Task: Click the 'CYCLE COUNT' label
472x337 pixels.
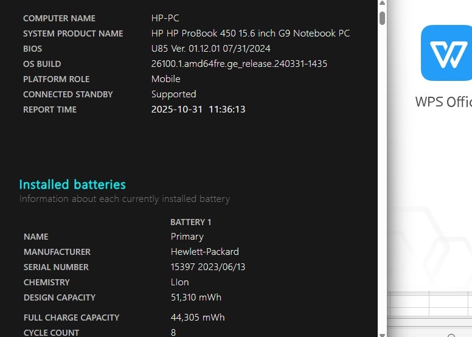Action: point(52,333)
